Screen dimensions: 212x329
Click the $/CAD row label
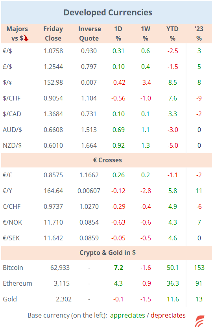coord(12,114)
